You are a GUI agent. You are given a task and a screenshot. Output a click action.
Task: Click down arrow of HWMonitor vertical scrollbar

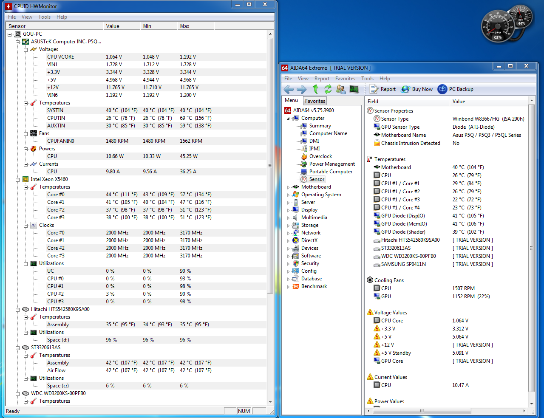click(270, 402)
